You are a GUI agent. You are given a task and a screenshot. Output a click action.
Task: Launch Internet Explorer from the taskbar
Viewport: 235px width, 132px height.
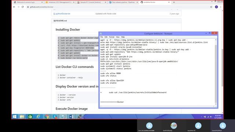[x=38, y=117]
